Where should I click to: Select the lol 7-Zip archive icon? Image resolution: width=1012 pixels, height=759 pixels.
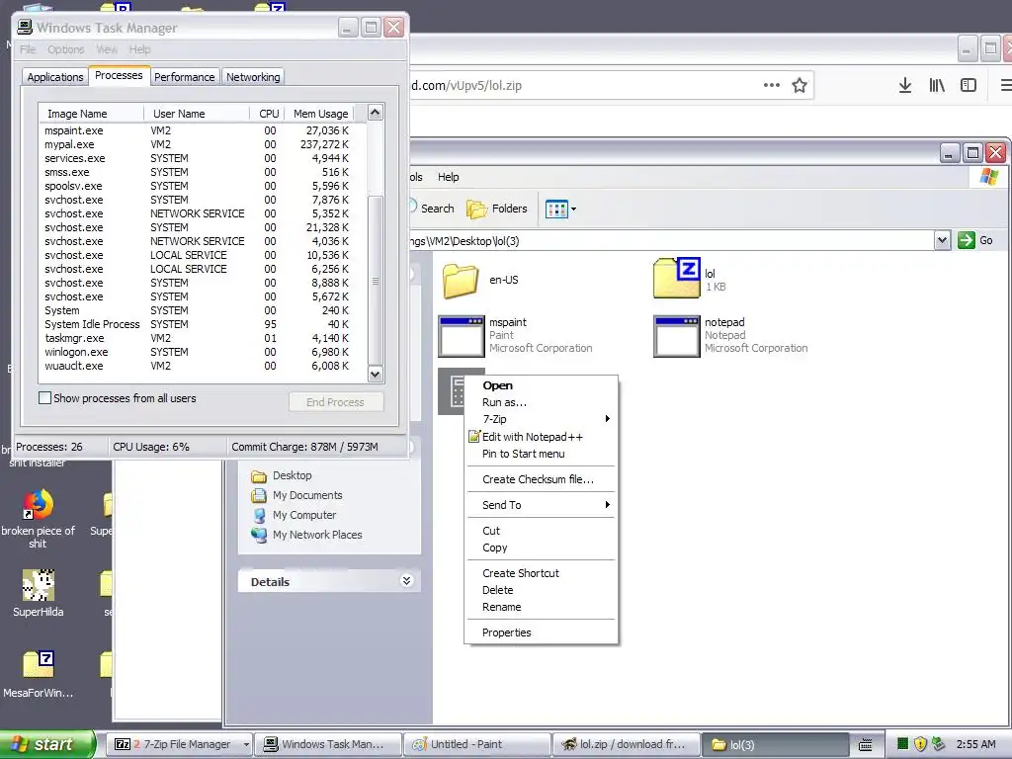click(676, 278)
